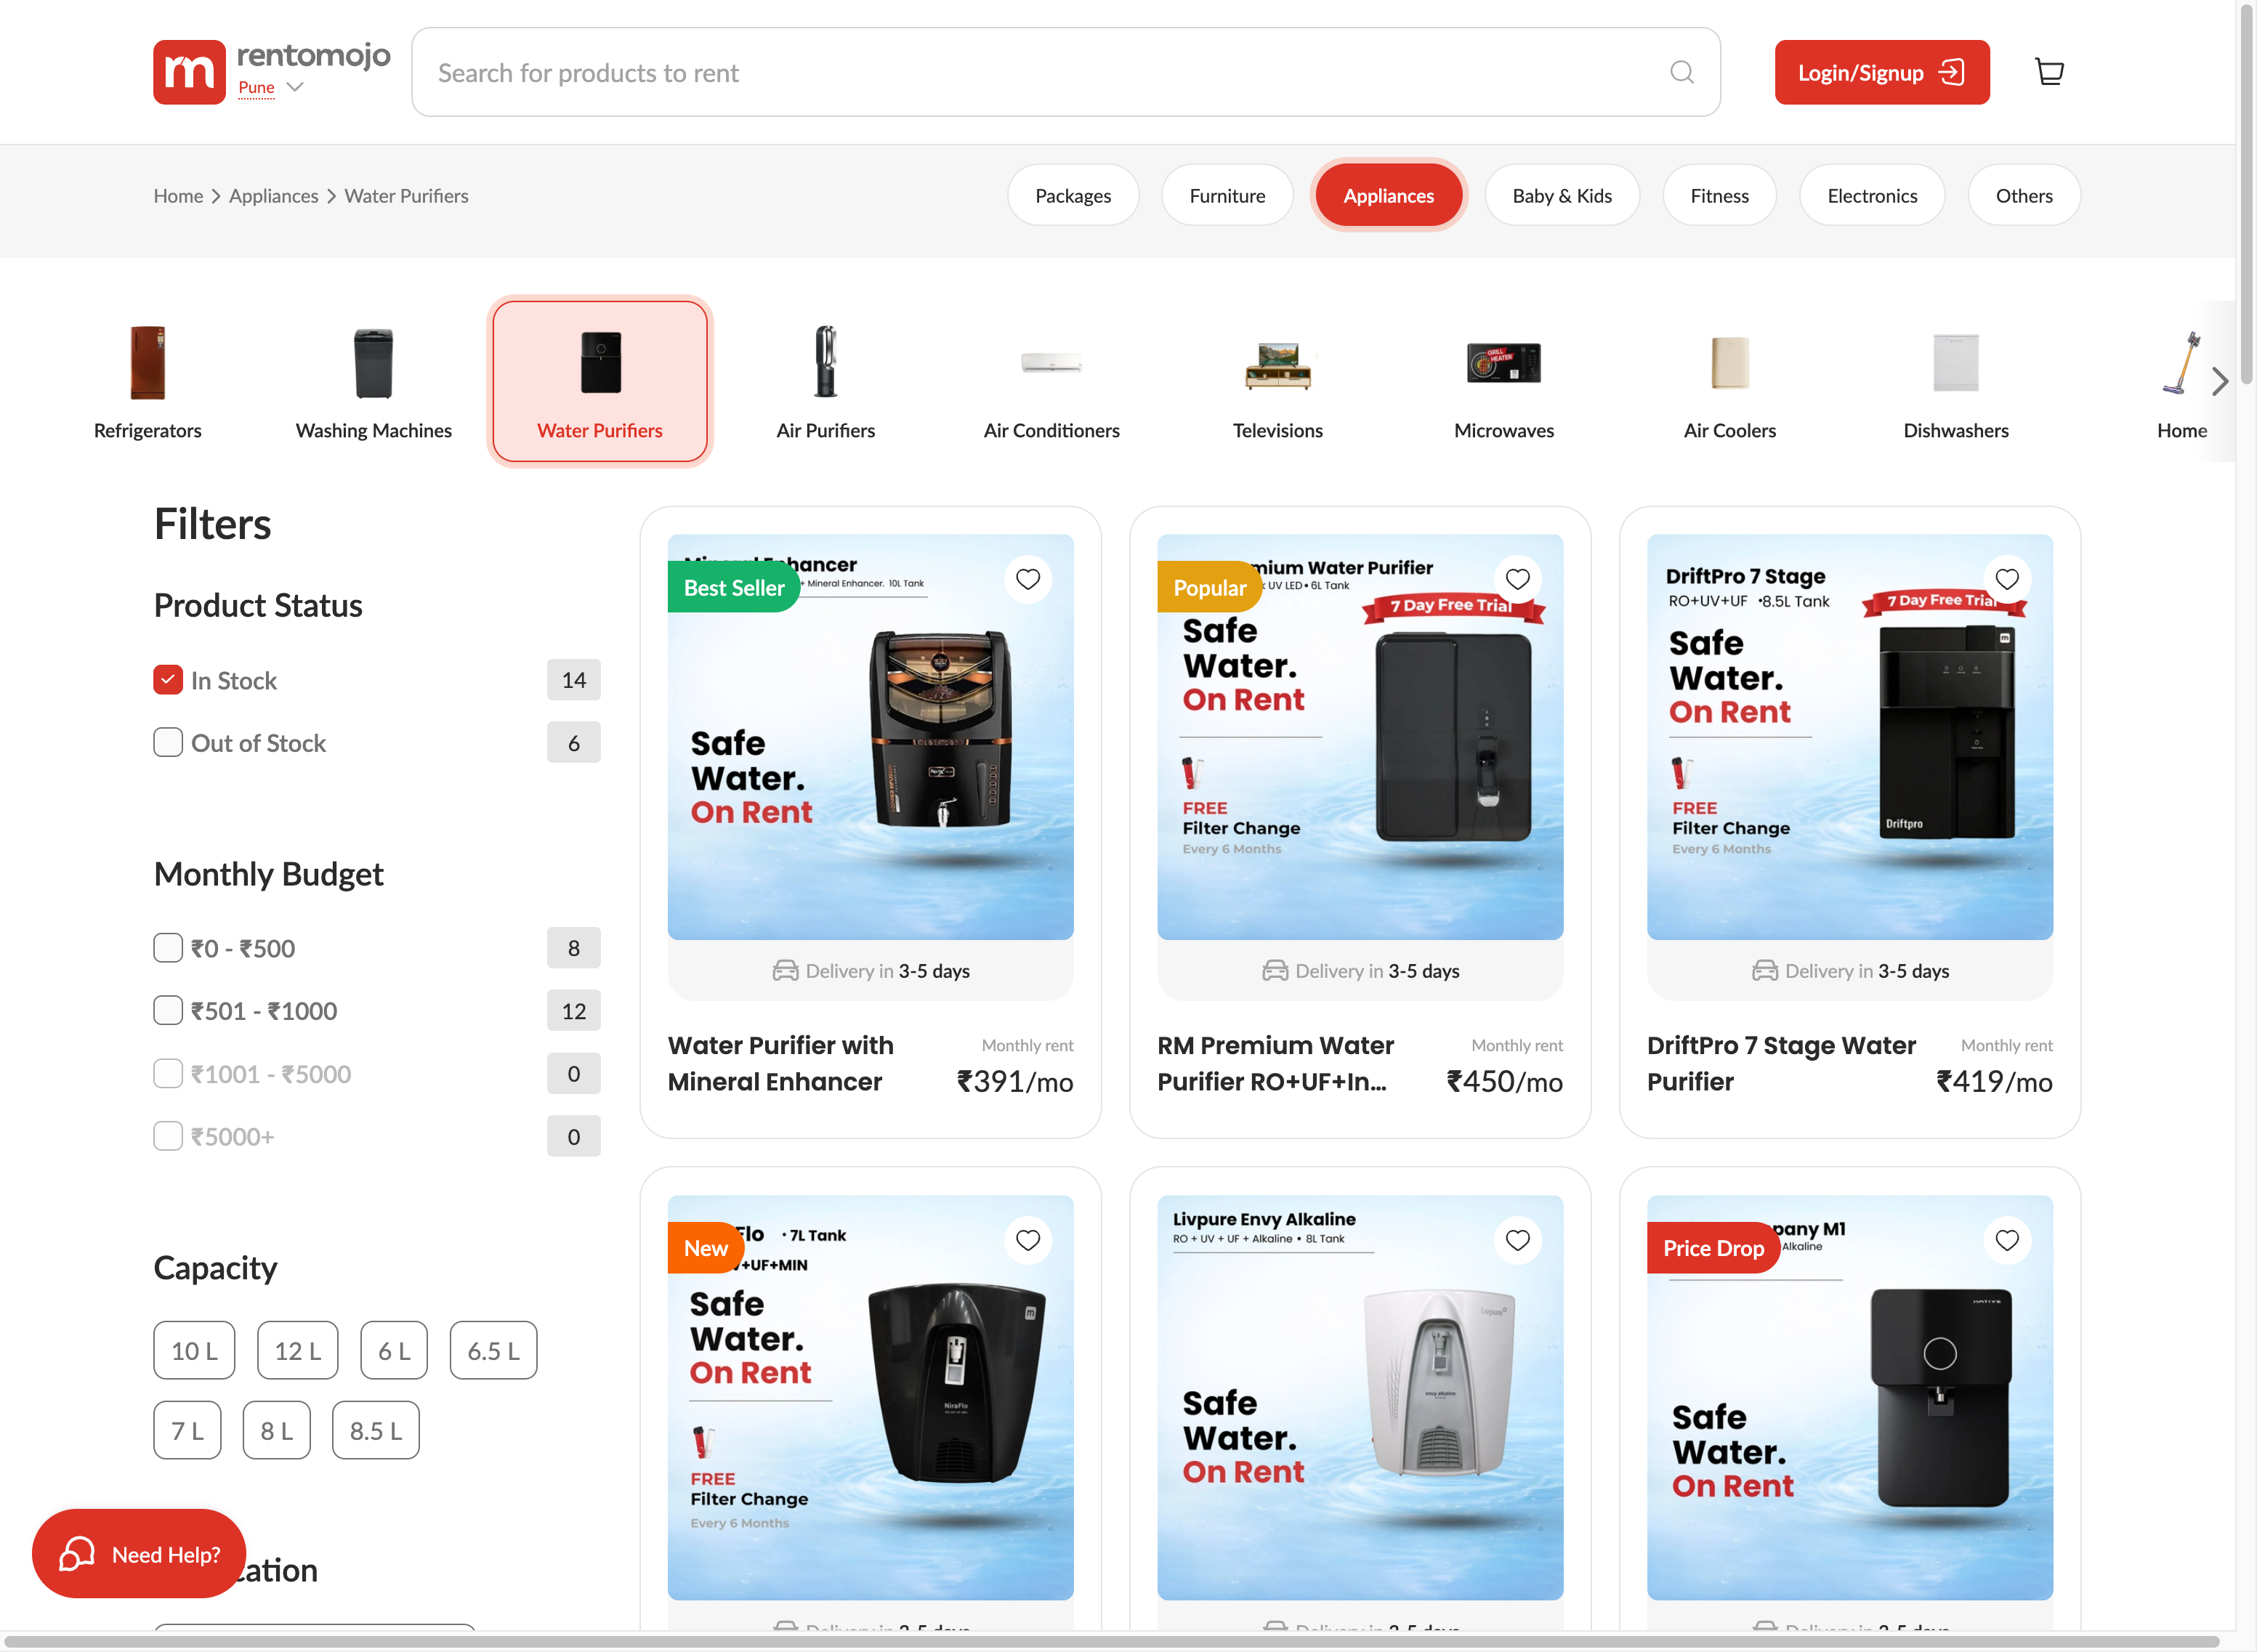
Task: Switch to the Furniture tab
Action: pos(1227,196)
